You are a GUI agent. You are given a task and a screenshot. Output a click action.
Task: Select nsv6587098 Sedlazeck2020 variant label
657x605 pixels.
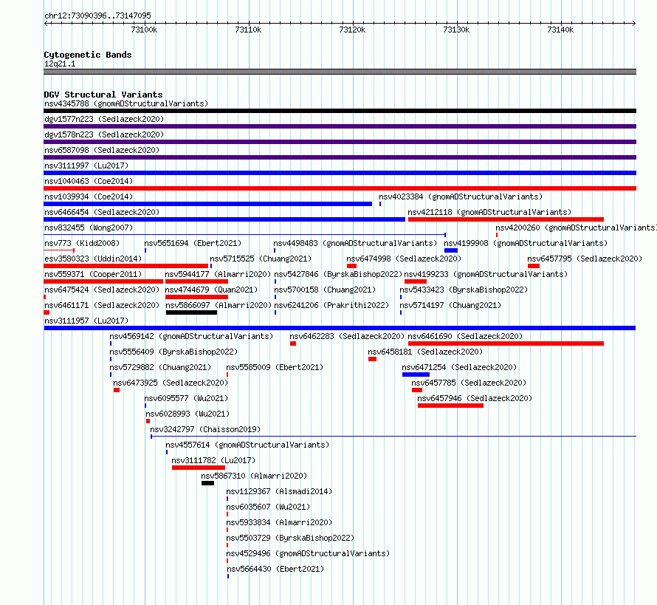(102, 150)
